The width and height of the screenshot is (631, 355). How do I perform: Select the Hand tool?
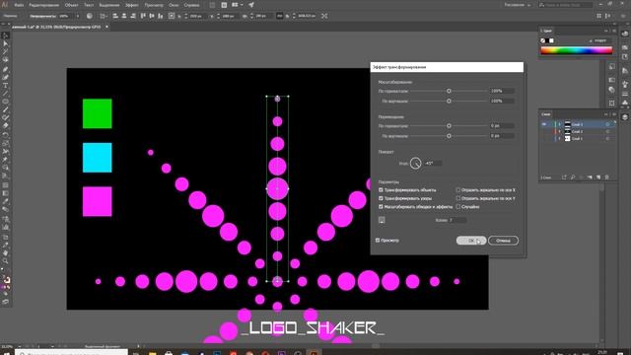(5, 252)
